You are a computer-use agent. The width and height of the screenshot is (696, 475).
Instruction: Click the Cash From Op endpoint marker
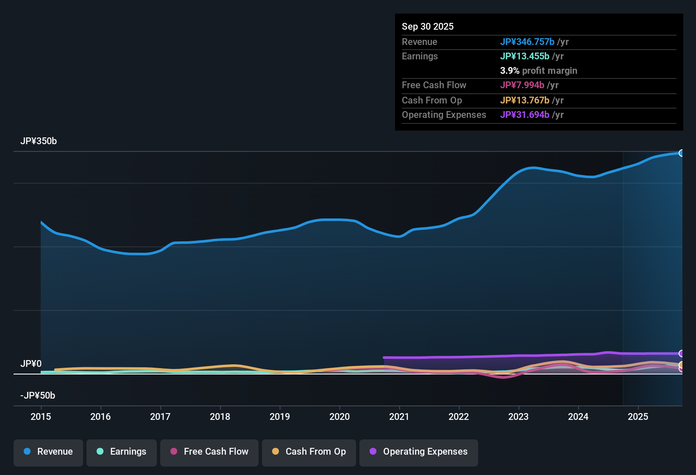682,364
